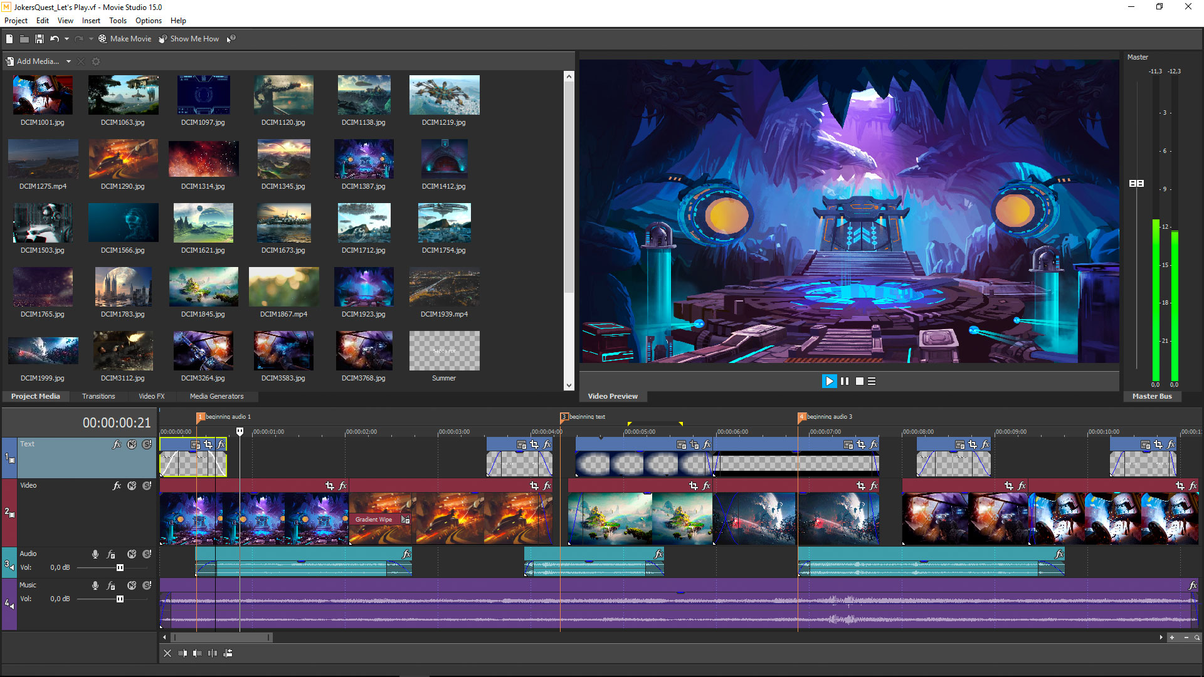Click the Show Me How button
This screenshot has width=1204, height=677.
click(189, 38)
